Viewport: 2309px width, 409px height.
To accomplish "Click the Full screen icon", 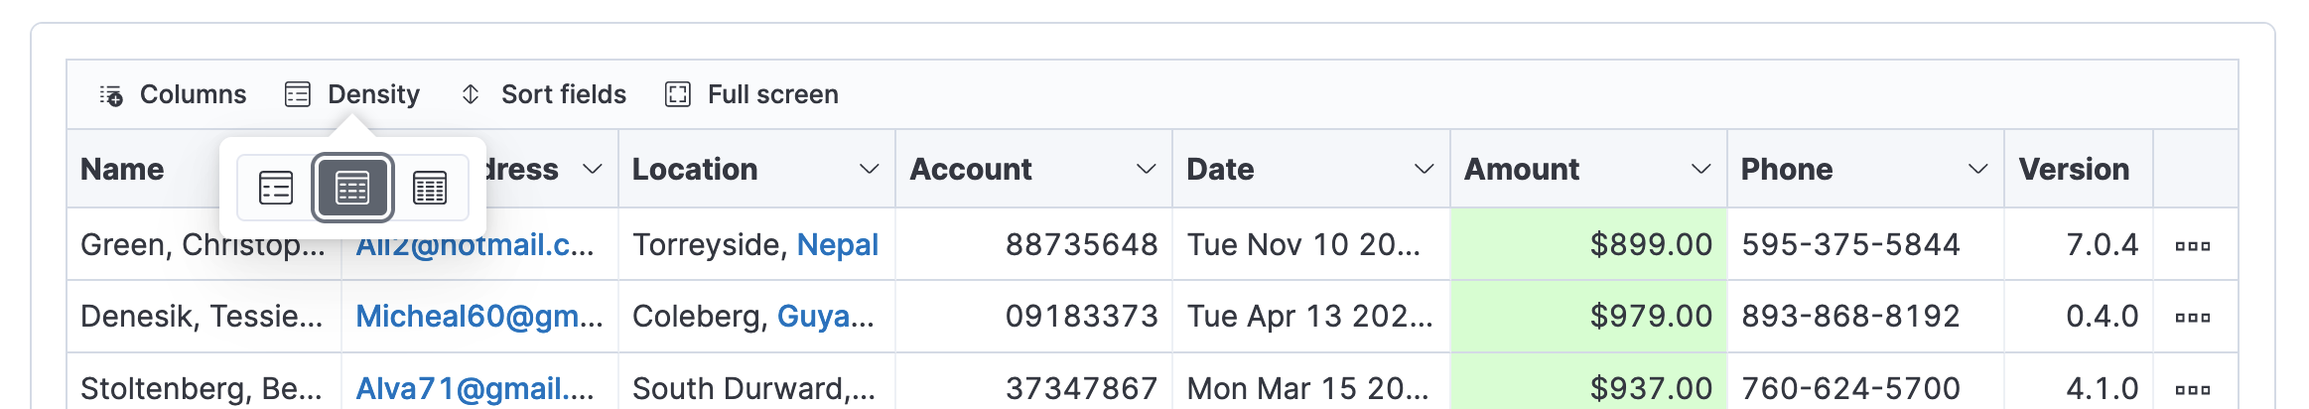I will coord(678,94).
